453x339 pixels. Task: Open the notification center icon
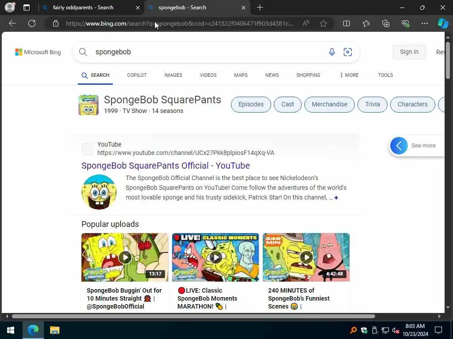point(438,330)
